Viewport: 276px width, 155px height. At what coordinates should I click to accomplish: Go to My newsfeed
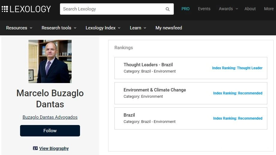(x=169, y=28)
